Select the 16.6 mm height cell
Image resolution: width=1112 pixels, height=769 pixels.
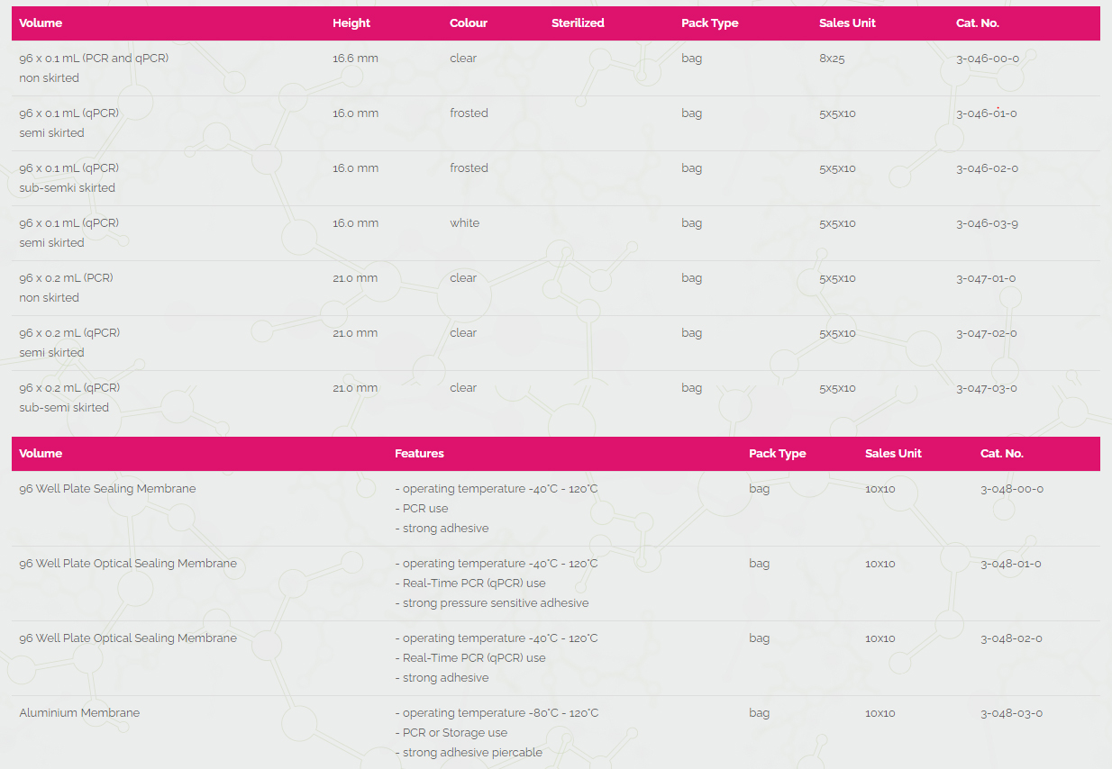tap(355, 59)
